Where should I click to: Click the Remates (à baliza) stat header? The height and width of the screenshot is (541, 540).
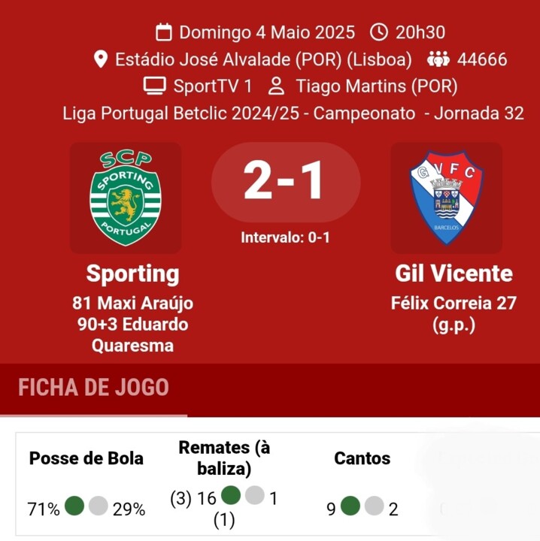224,458
